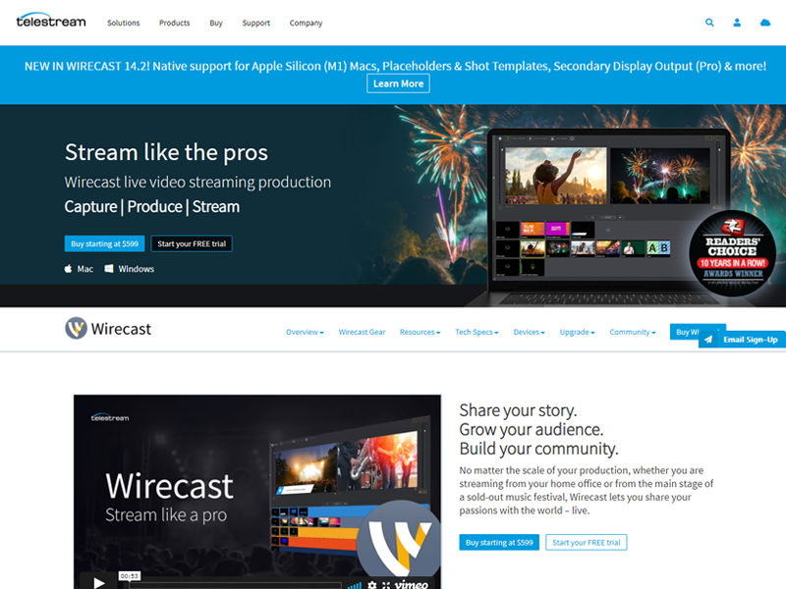Open the Products menu
The width and height of the screenshot is (786, 589).
click(x=175, y=23)
